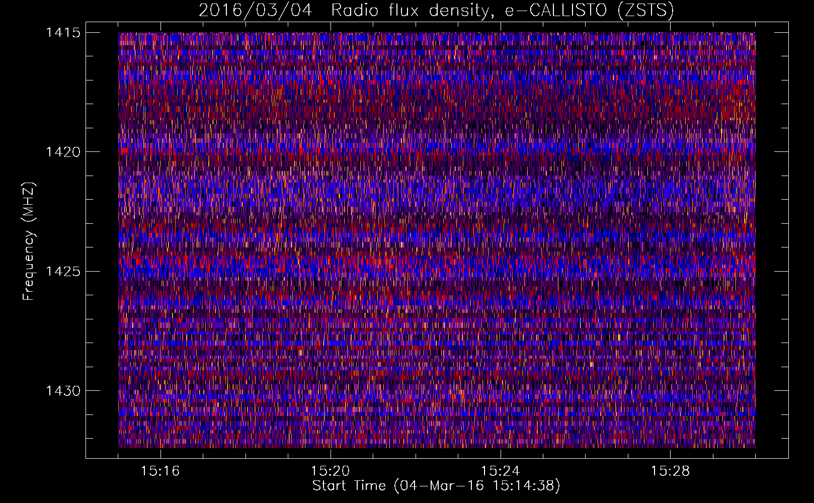The image size is (814, 503).
Task: Click the 15:20 time tick label
Action: coord(331,471)
